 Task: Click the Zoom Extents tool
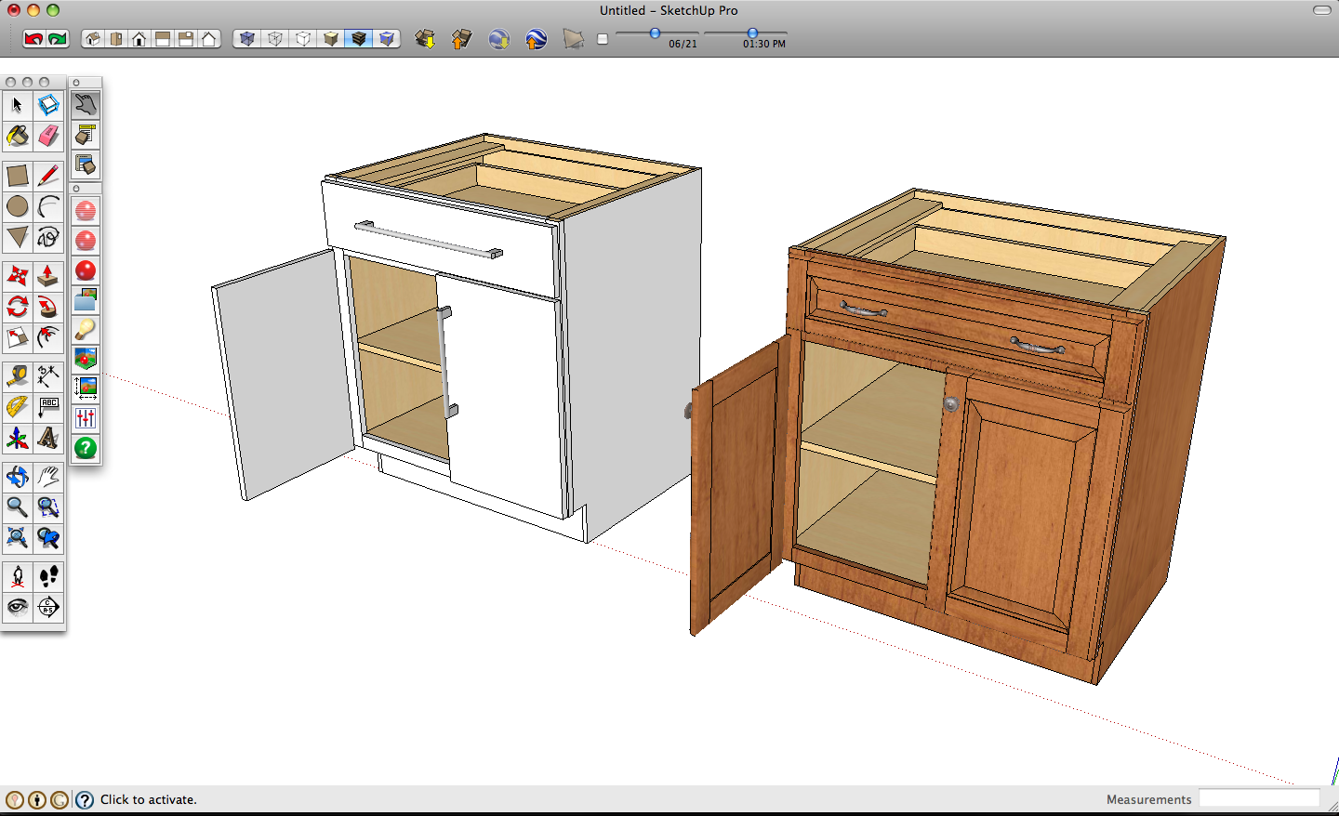click(x=18, y=538)
